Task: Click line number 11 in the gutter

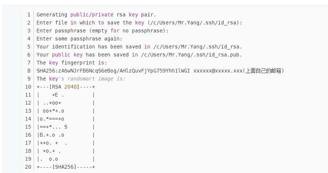Action: [x=28, y=95]
